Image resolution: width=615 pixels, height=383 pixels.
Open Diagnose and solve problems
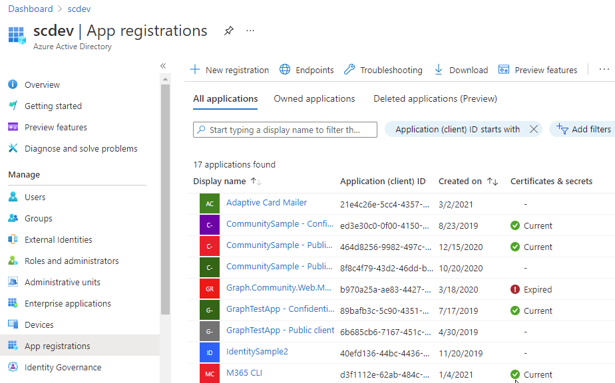(81, 148)
